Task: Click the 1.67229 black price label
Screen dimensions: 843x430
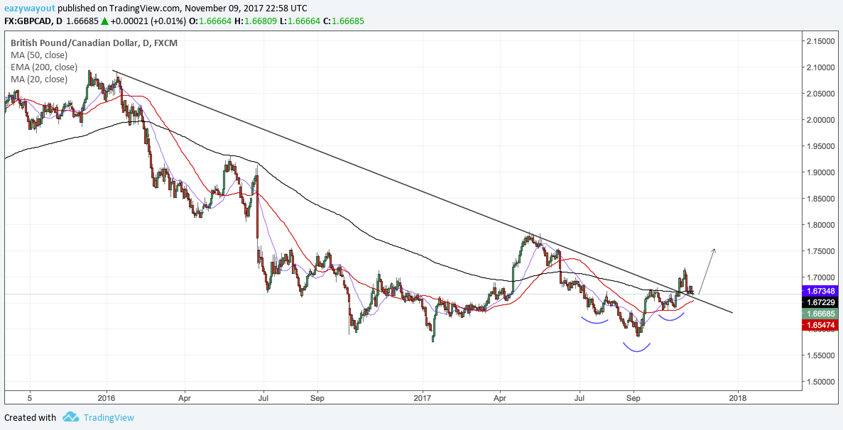Action: tap(820, 302)
